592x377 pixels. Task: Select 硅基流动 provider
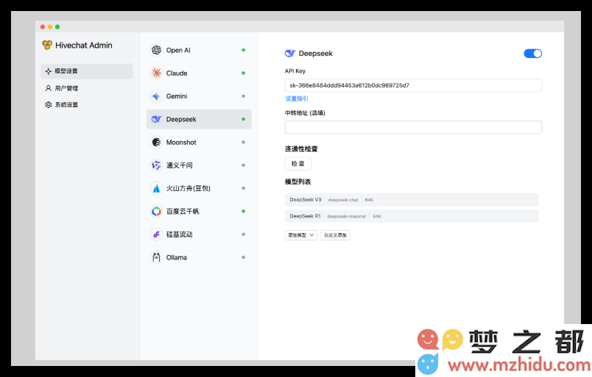tap(199, 234)
